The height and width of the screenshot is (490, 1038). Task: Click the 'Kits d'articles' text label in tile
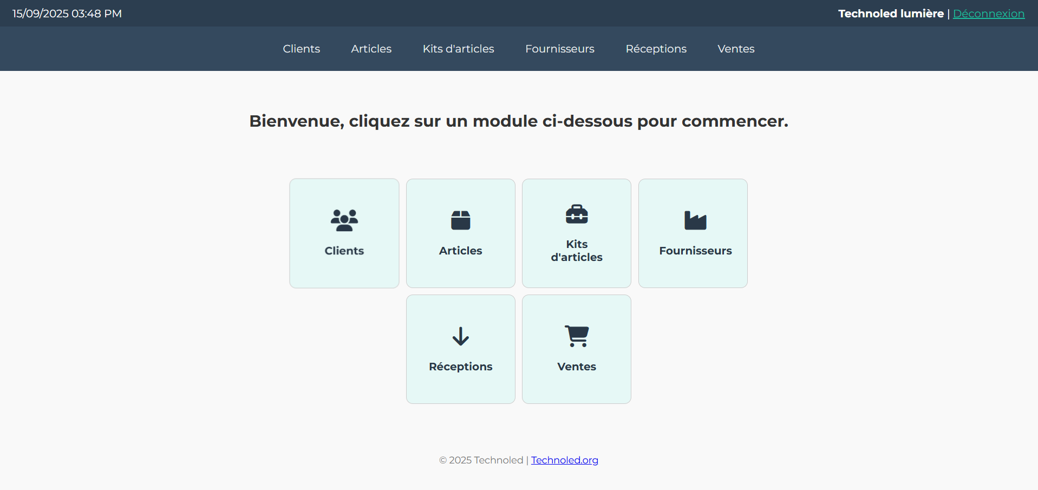point(577,251)
